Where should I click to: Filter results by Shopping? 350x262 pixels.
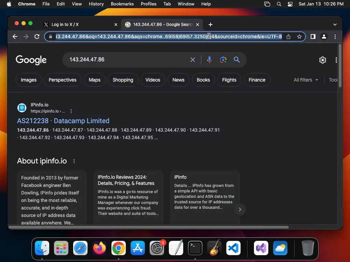(123, 80)
